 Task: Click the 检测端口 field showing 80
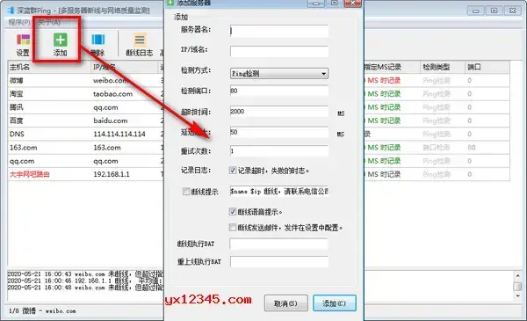click(x=279, y=91)
